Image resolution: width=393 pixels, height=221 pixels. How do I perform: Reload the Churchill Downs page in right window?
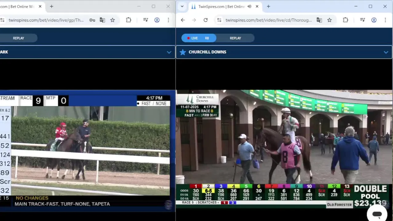[205, 20]
